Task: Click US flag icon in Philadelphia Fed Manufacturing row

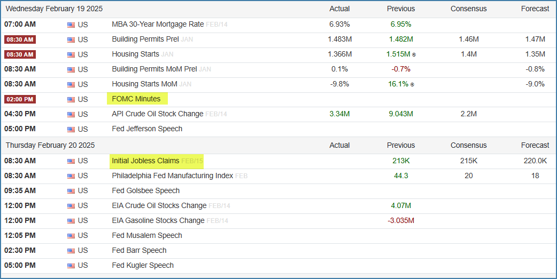Action: (x=71, y=176)
